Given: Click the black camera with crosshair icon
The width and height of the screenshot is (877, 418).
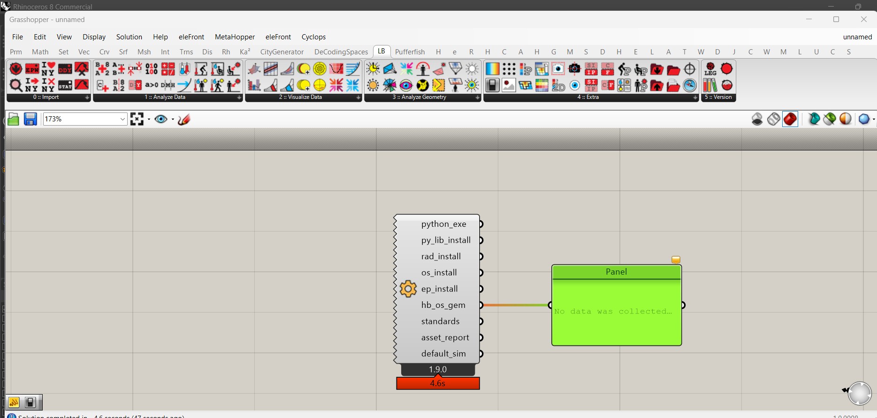Looking at the screenshot, I should click(x=574, y=69).
